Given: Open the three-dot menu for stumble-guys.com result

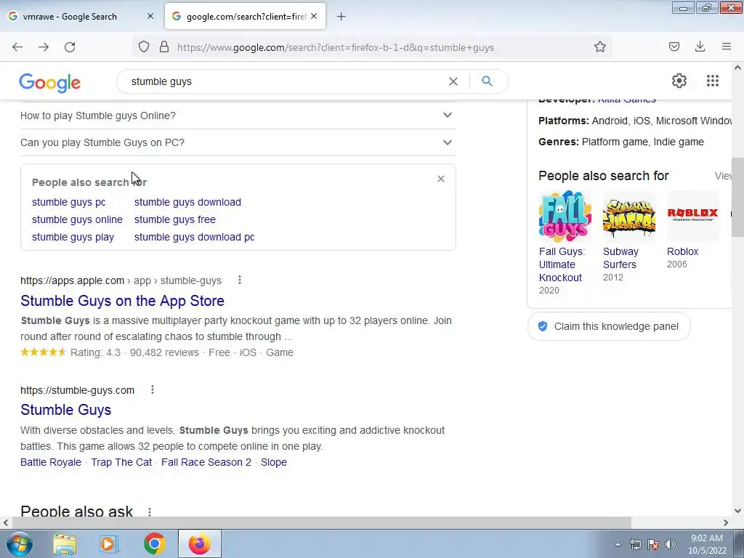Looking at the screenshot, I should click(153, 389).
